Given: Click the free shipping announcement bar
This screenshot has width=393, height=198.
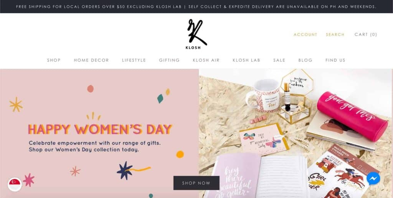Looking at the screenshot, I should point(196,7).
